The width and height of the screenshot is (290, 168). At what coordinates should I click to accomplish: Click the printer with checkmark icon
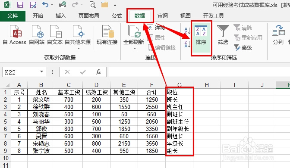click(x=63, y=4)
